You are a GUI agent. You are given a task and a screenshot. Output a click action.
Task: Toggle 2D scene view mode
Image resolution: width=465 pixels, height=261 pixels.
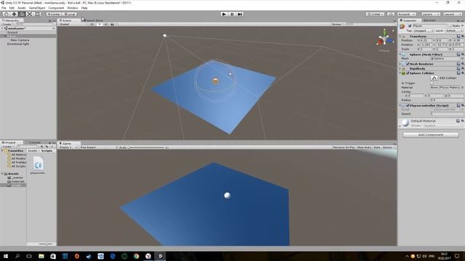(x=92, y=24)
